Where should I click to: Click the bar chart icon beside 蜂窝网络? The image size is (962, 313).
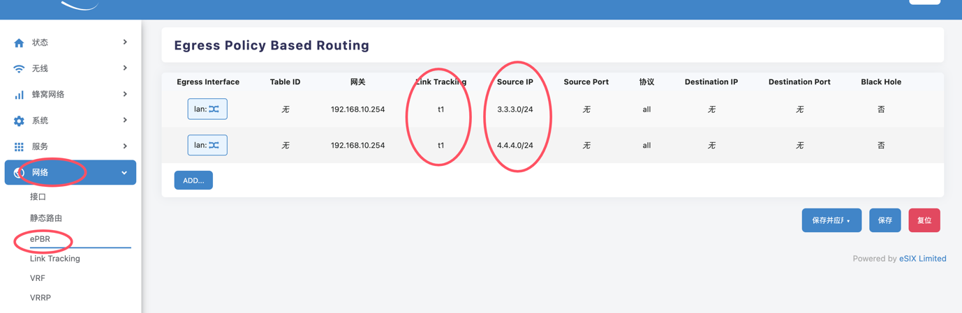tap(19, 95)
